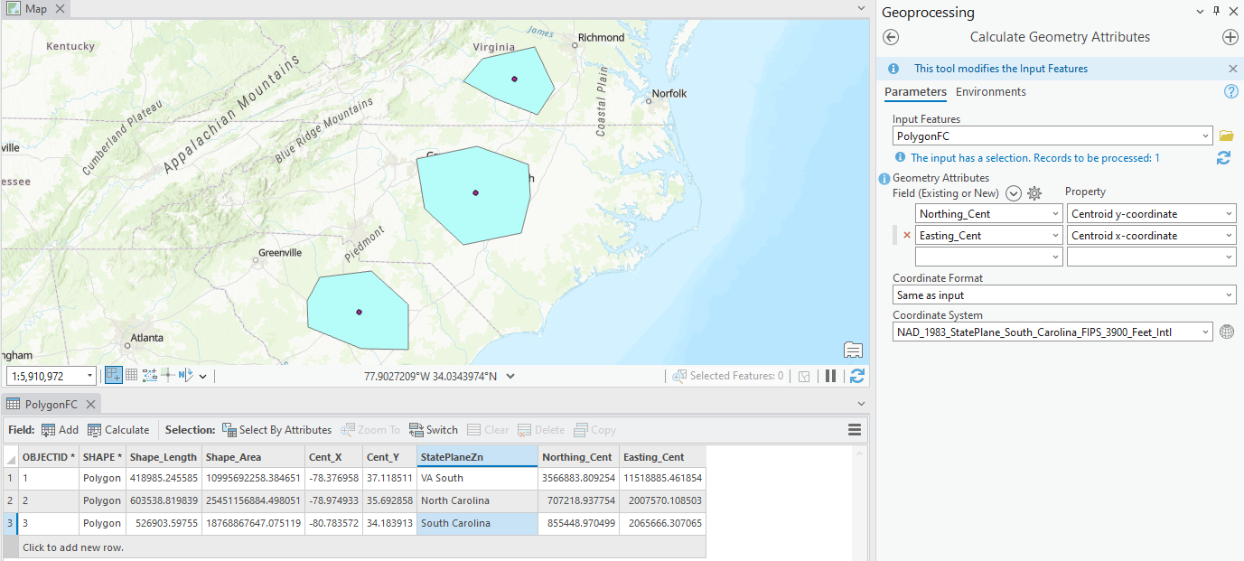
Task: Toggle the select-navigate mode icon
Action: [x=112, y=374]
